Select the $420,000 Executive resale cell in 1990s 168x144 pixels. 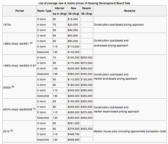pos(86,74)
